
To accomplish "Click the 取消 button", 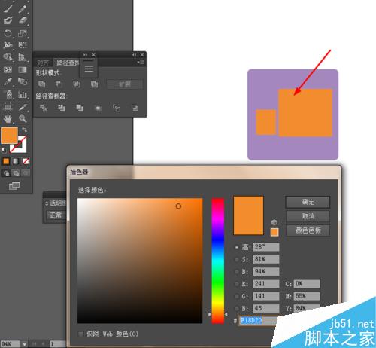I will 308,216.
